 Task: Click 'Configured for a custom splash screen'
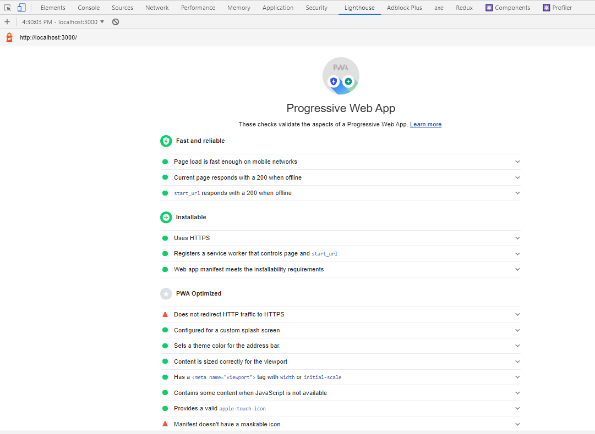point(227,330)
